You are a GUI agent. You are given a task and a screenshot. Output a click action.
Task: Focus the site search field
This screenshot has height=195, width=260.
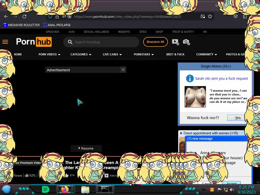[x=101, y=42]
